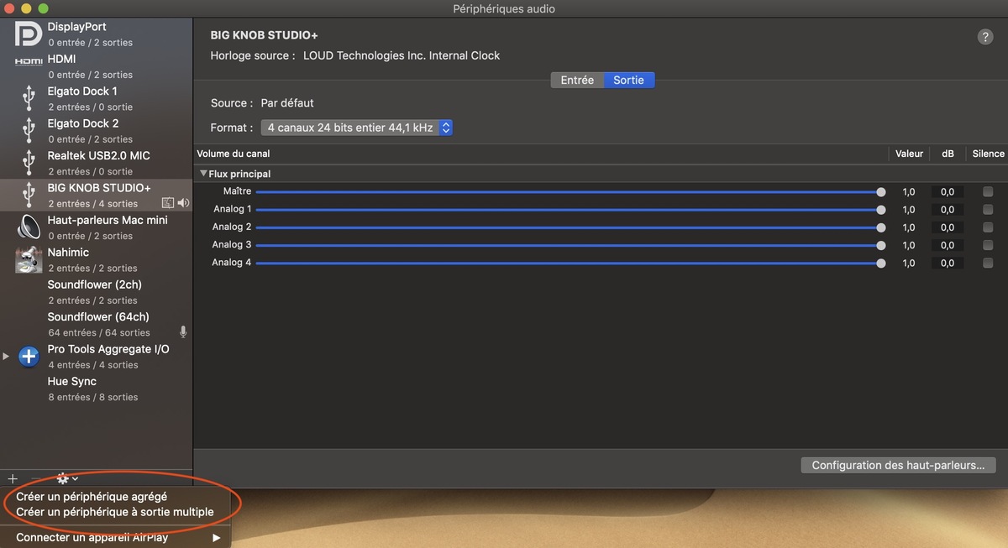Screen dimensions: 1008x548
Task: Open the help question mark button
Action: coord(985,37)
